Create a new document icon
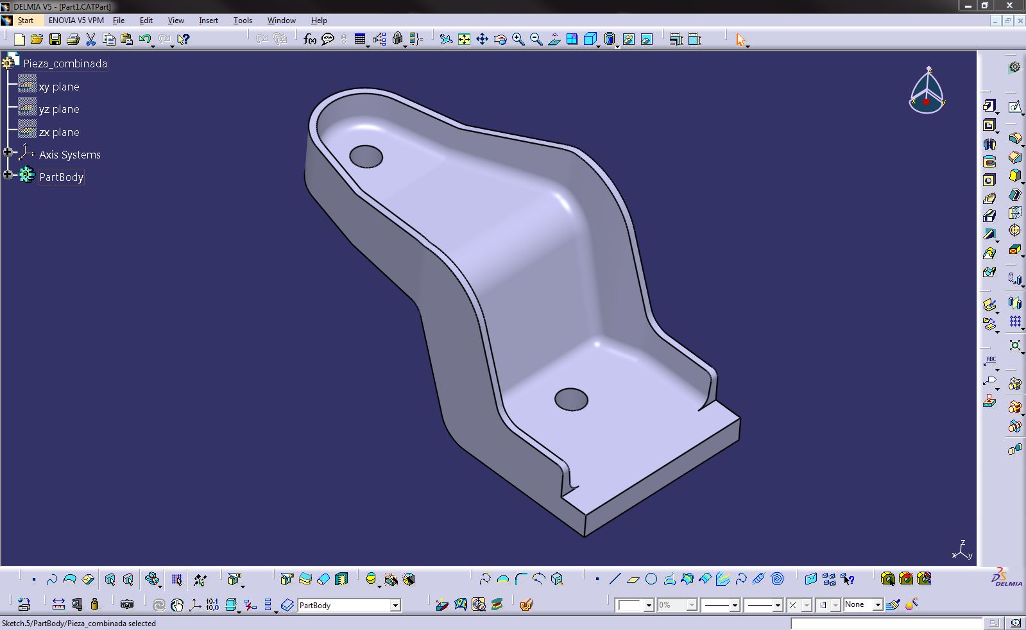 tap(19, 39)
